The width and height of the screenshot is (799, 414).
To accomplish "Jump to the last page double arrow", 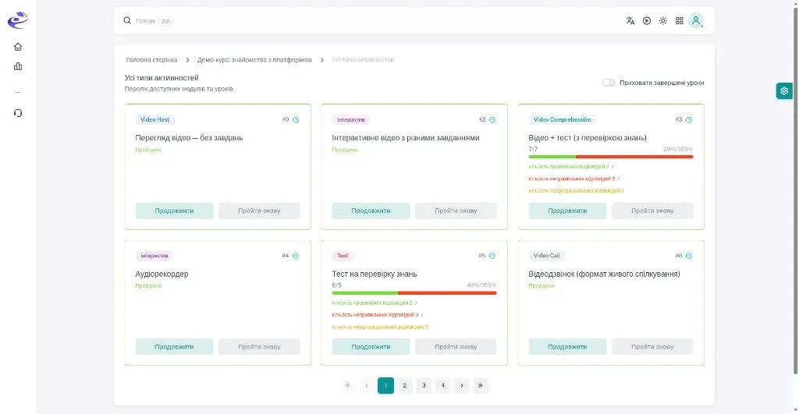I will point(481,385).
